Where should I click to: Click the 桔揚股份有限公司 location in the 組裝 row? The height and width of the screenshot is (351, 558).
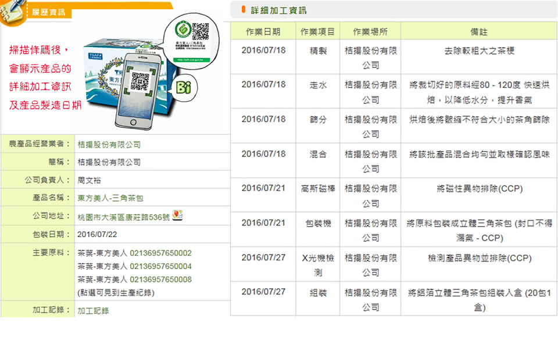[x=370, y=300]
